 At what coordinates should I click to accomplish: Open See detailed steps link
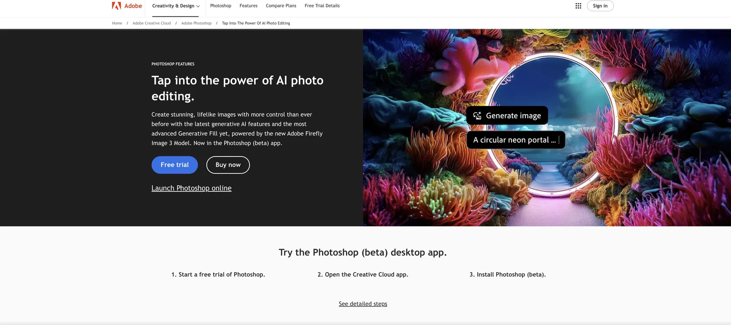tap(363, 304)
